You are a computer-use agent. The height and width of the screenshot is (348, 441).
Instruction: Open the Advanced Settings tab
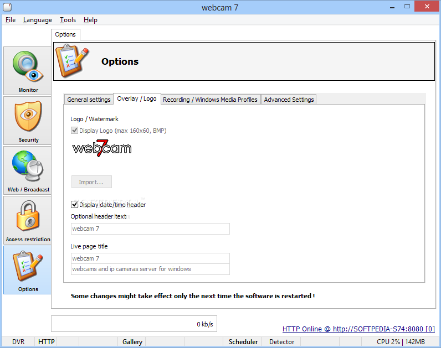tap(289, 100)
